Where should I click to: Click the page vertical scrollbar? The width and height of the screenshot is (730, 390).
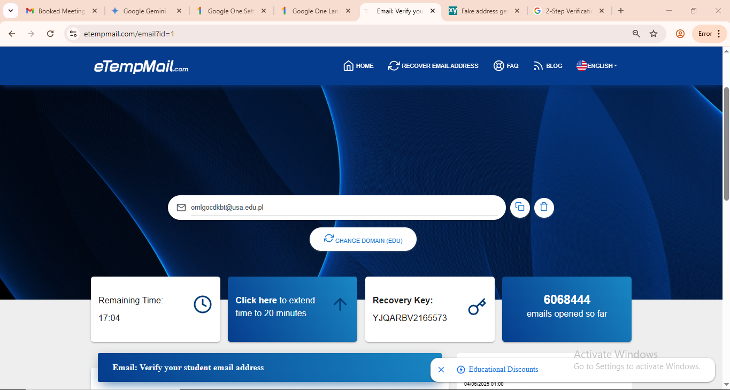726,144
